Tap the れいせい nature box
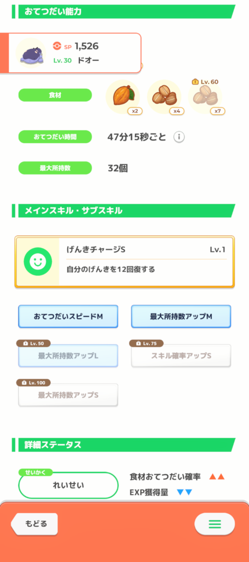The width and height of the screenshot is (249, 562). tap(68, 485)
